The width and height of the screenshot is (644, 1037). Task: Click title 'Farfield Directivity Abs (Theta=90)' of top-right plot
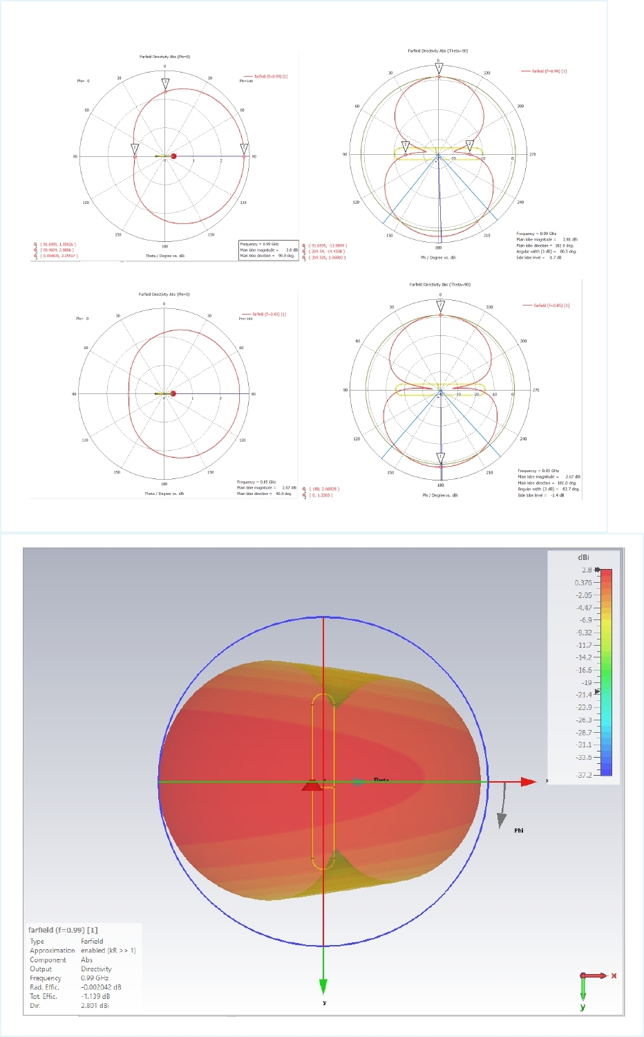click(437, 50)
